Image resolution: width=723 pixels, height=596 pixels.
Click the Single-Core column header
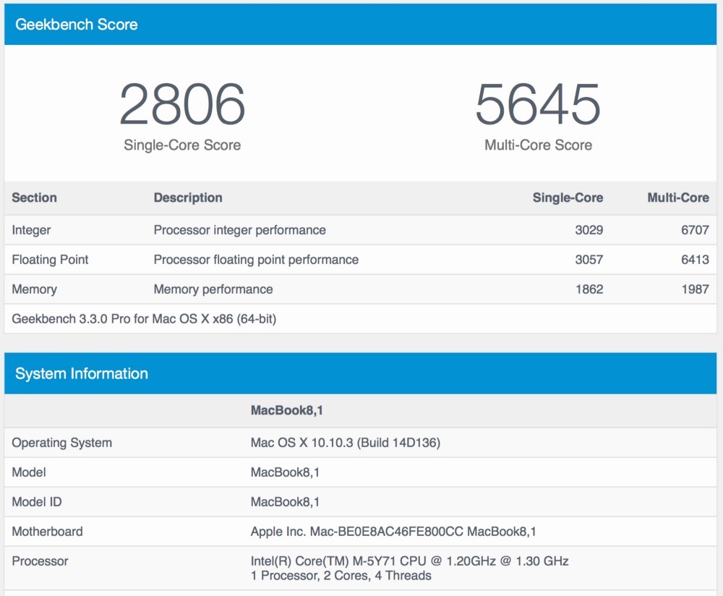tap(568, 197)
